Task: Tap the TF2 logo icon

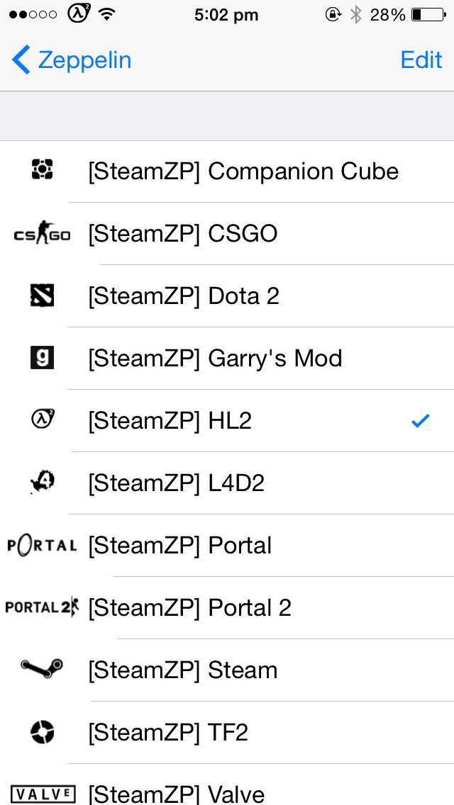Action: click(x=42, y=731)
